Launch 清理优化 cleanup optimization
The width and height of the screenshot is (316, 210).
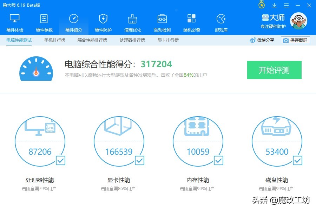pos(132,22)
